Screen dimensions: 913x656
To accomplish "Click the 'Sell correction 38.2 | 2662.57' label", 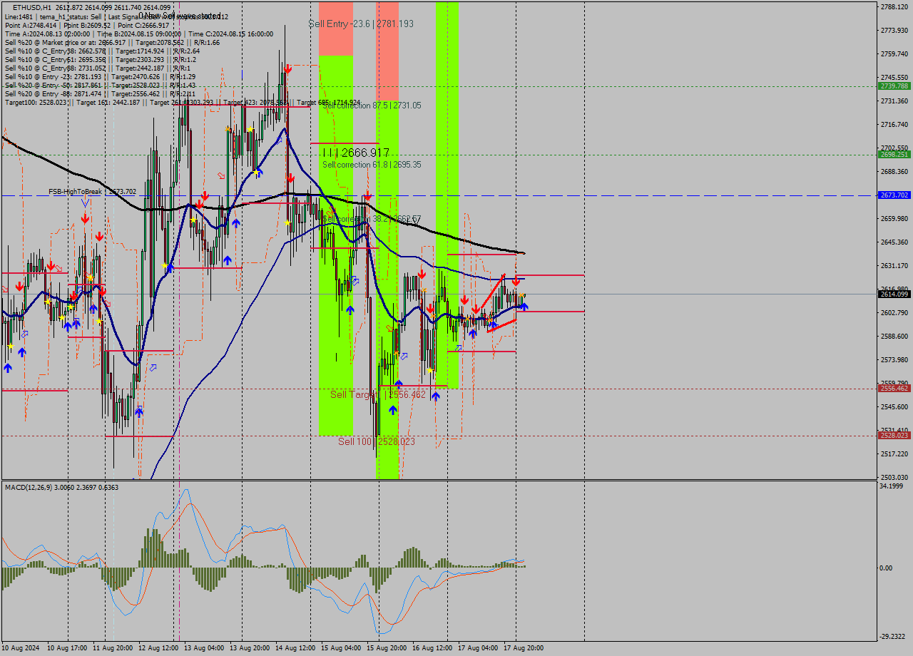I will pos(372,219).
